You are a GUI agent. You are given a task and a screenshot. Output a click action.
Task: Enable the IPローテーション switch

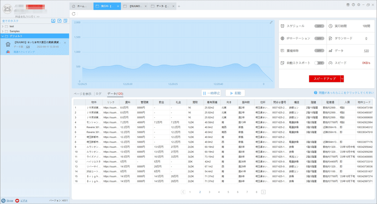coord(319,39)
